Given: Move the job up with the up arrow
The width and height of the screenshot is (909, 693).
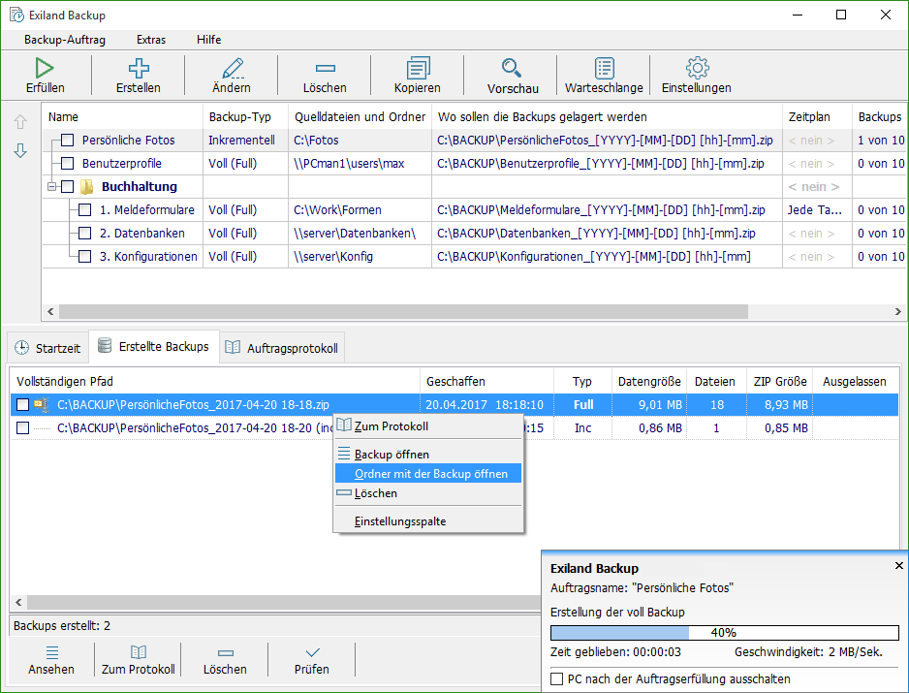Looking at the screenshot, I should coord(20,122).
